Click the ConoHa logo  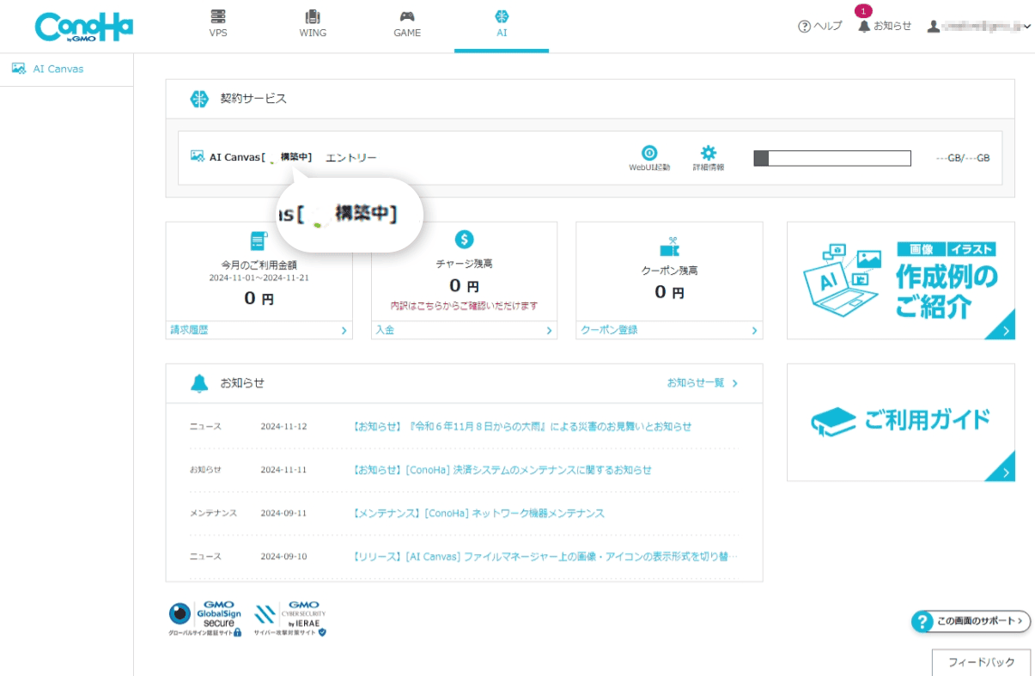click(84, 27)
